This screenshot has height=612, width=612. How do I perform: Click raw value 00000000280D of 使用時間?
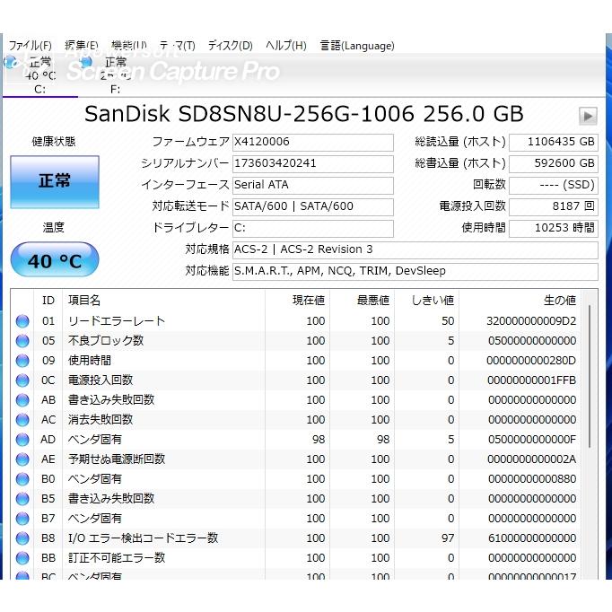531,361
